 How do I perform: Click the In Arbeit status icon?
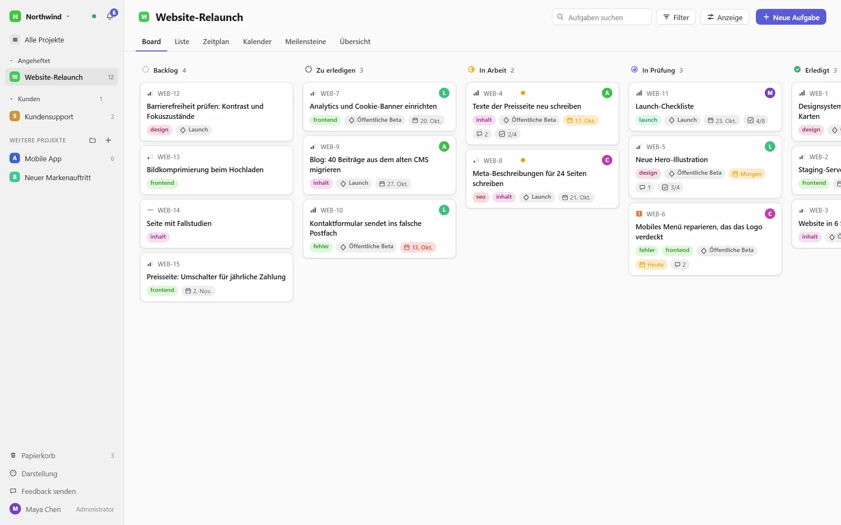(471, 70)
